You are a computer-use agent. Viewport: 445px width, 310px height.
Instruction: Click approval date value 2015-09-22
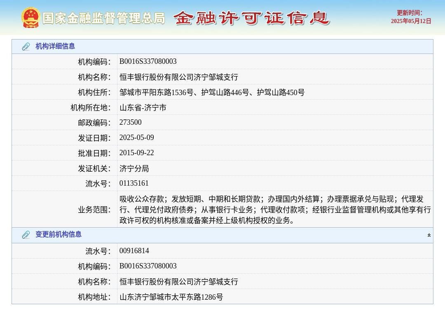136,153
